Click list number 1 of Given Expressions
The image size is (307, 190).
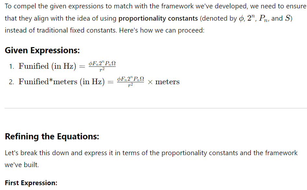click(12, 67)
